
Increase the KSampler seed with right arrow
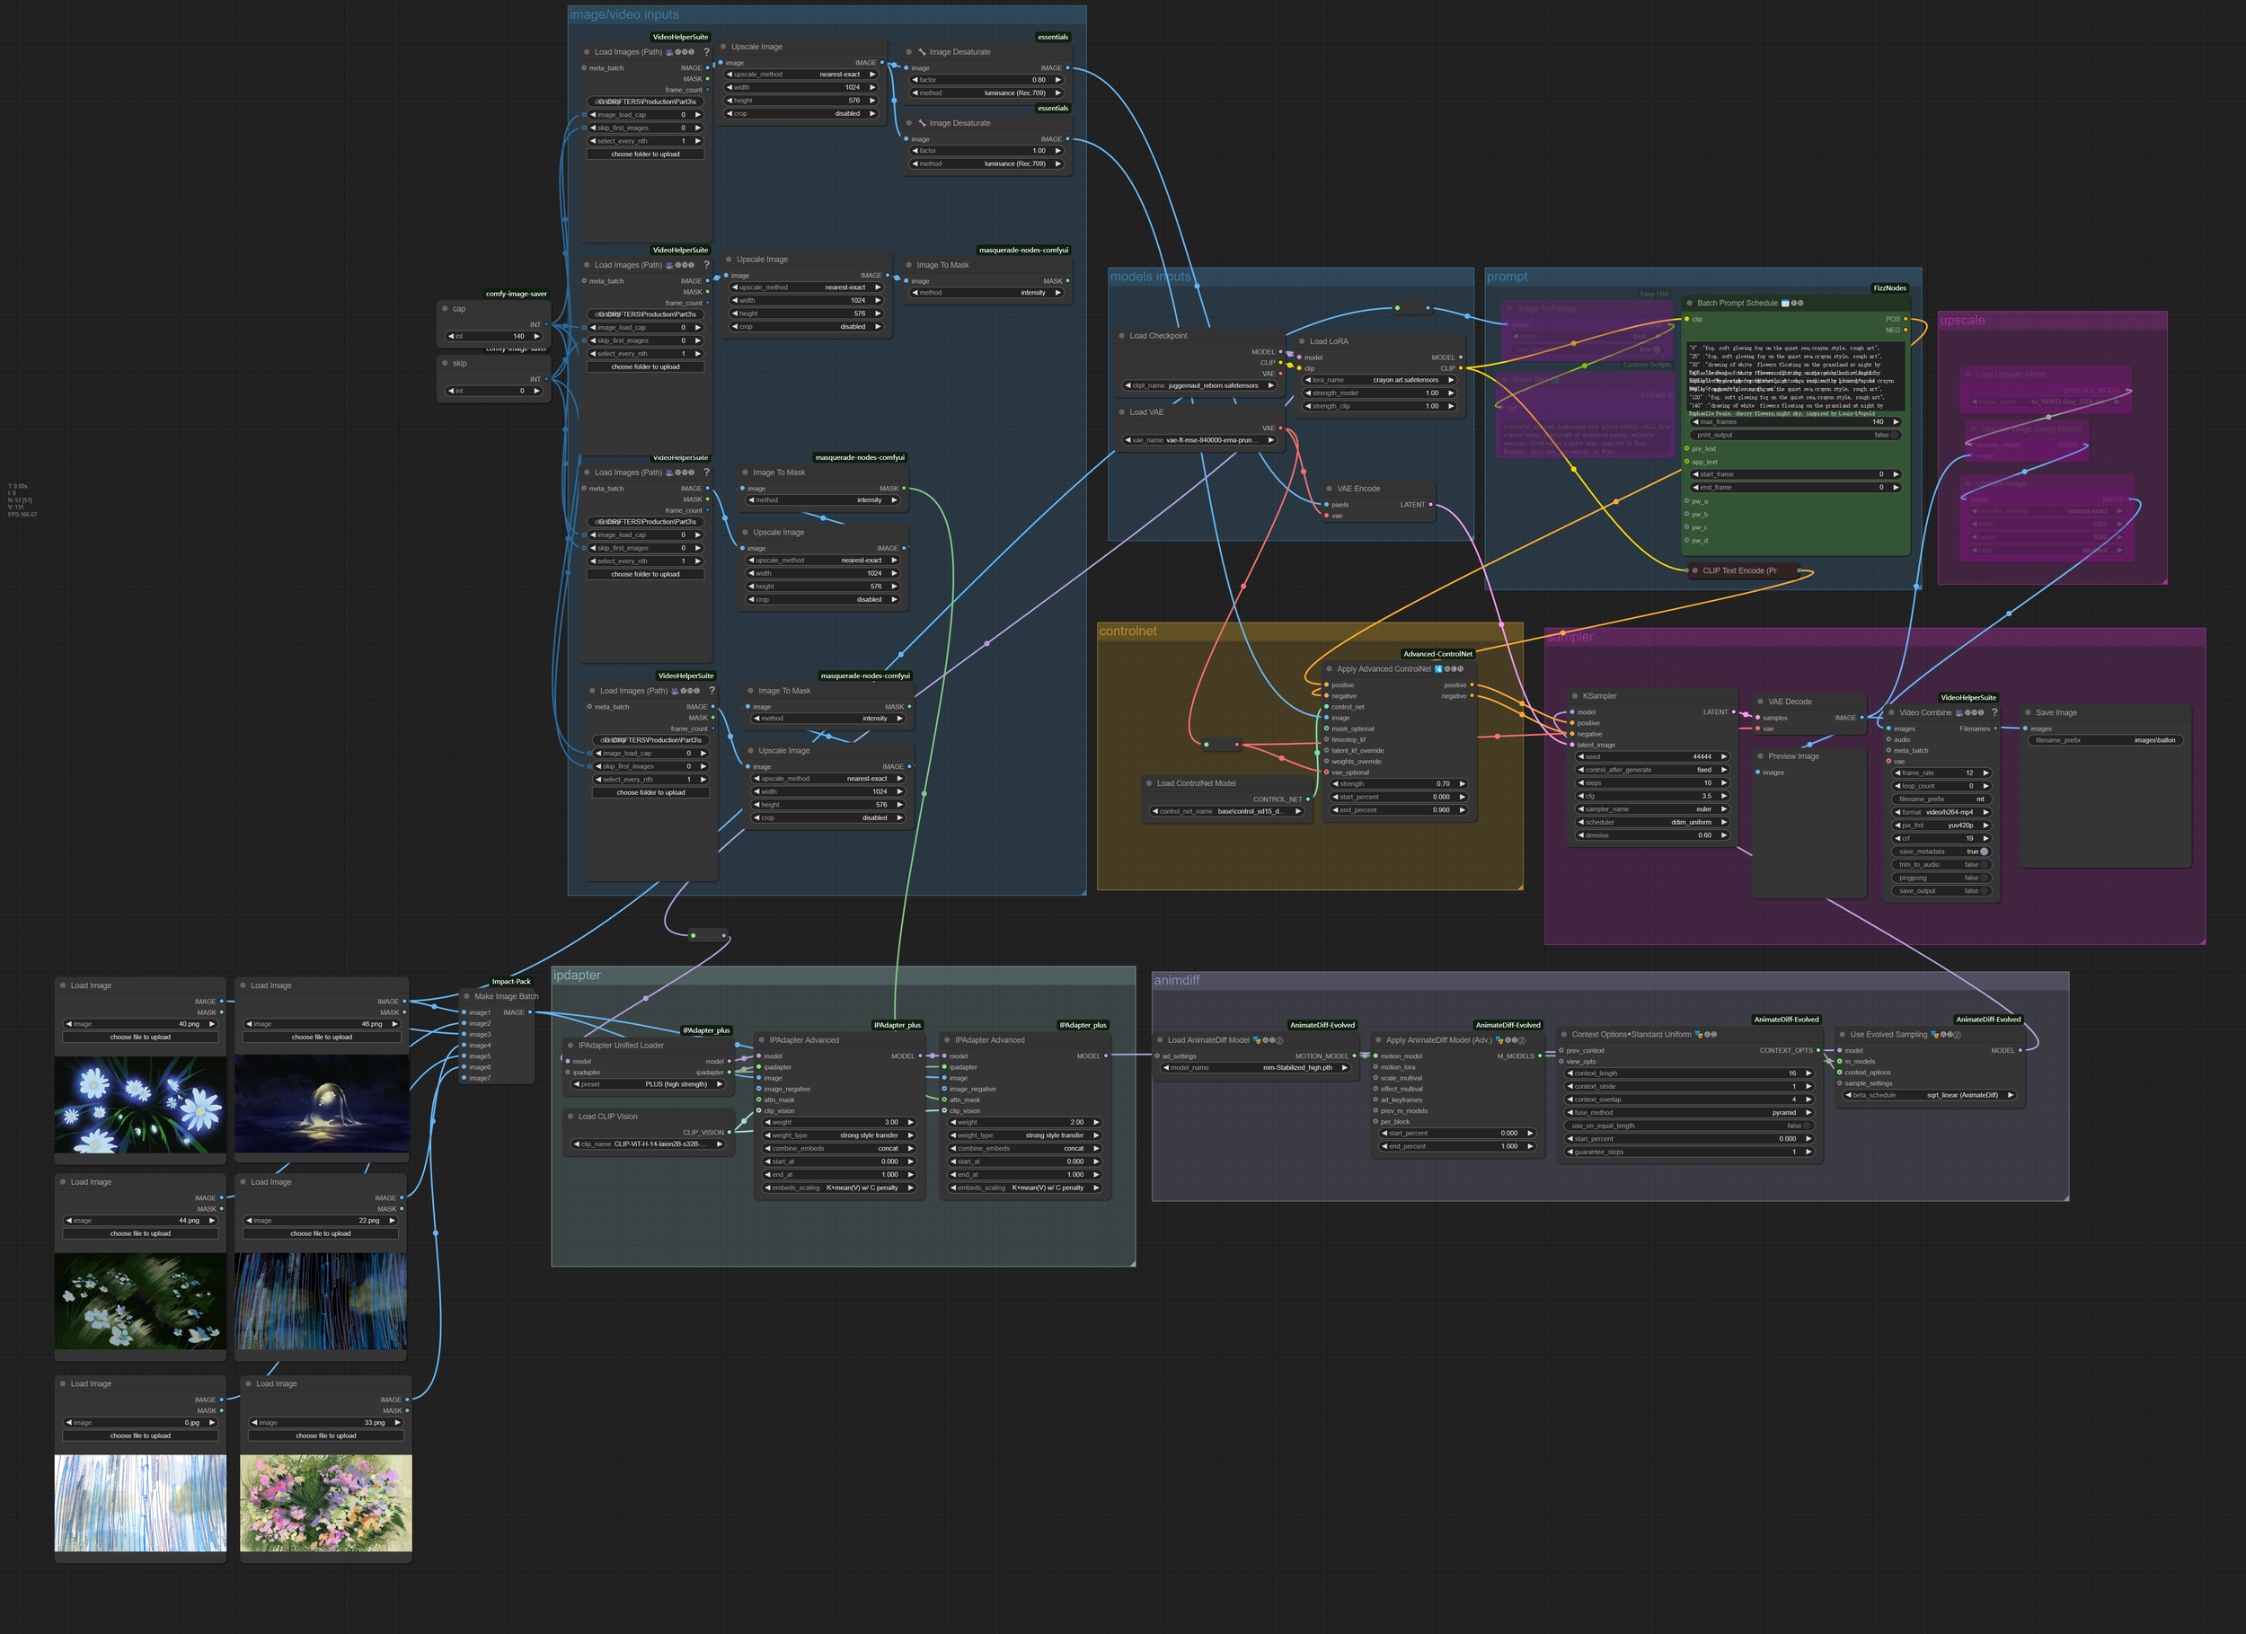(1724, 756)
